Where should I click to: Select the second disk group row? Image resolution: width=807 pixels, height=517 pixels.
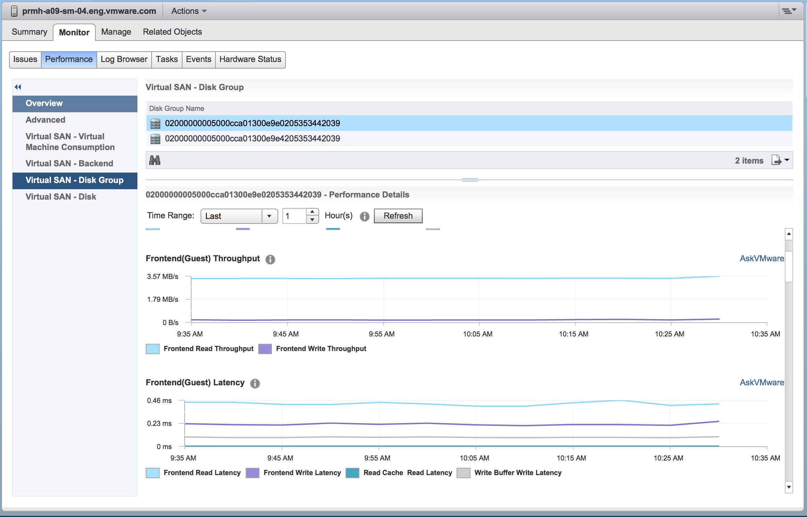pos(252,139)
